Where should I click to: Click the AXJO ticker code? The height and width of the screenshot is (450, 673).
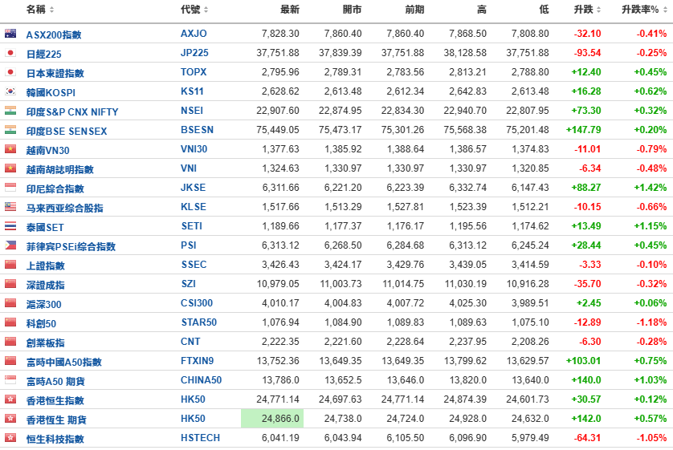tap(194, 34)
